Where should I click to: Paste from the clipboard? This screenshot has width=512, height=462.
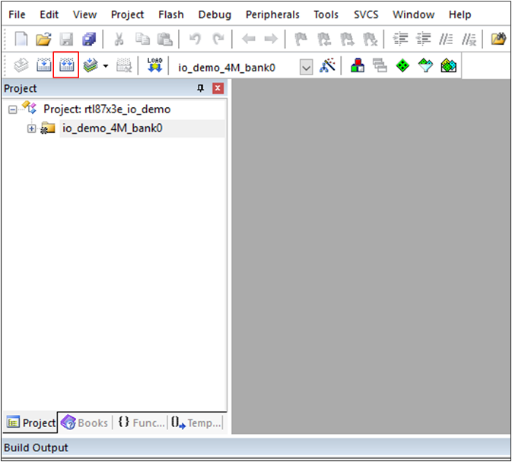pos(164,39)
